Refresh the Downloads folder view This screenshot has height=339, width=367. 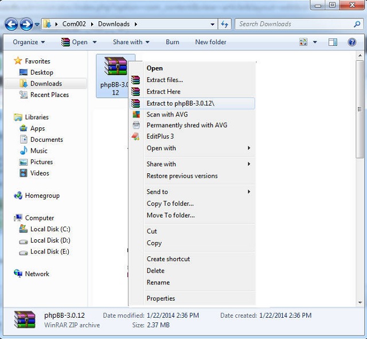[224, 24]
